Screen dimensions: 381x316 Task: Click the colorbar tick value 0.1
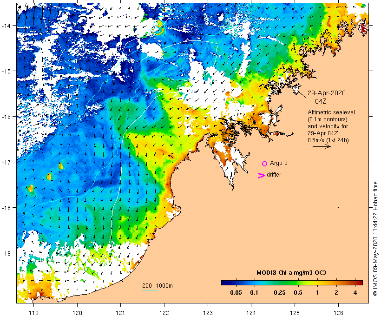(x=254, y=292)
